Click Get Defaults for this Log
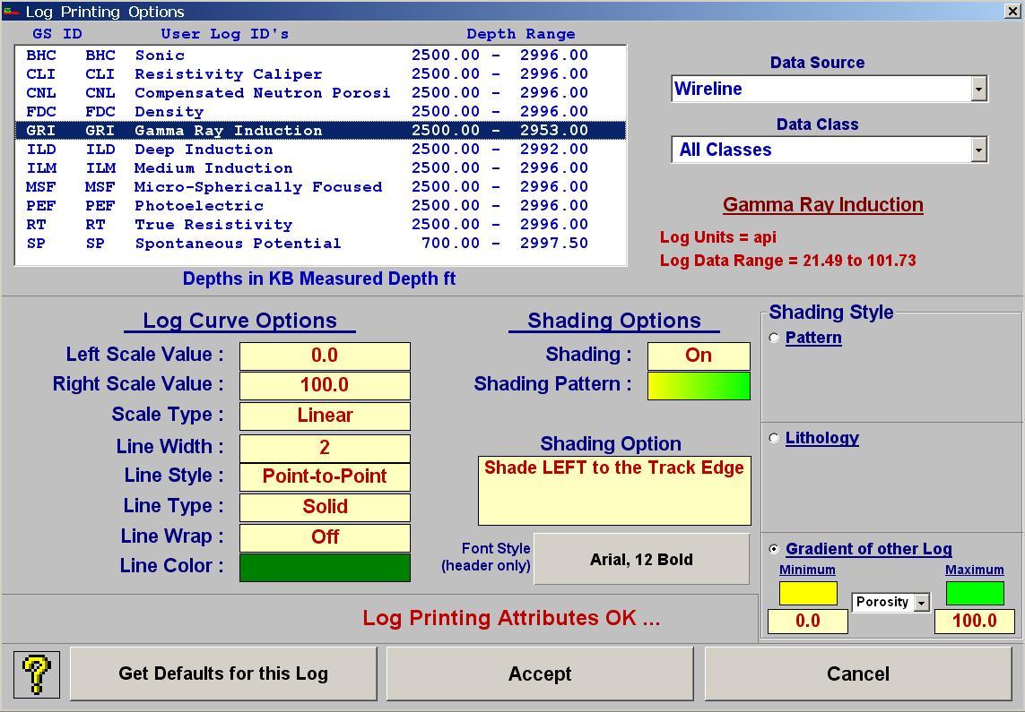 pos(222,673)
